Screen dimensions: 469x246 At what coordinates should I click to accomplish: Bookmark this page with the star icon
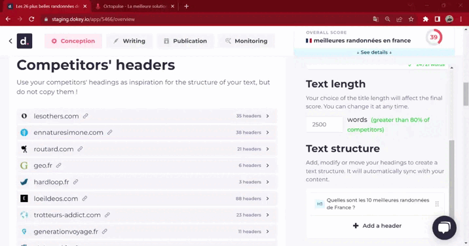coord(411,19)
